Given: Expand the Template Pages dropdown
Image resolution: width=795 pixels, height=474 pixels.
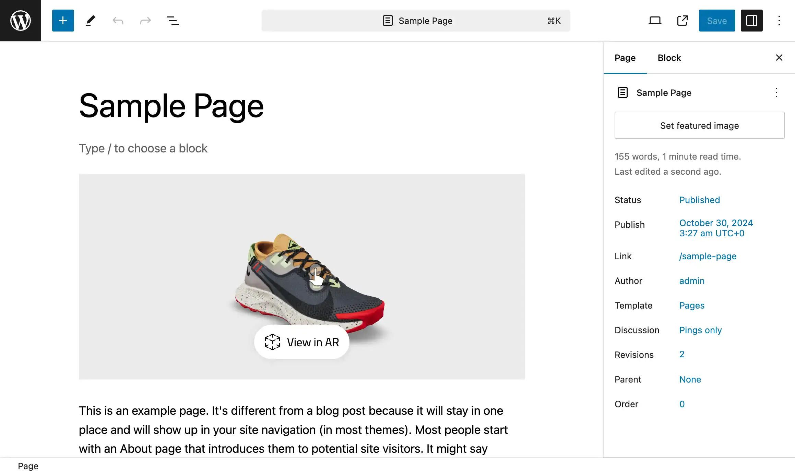Looking at the screenshot, I should click(692, 305).
